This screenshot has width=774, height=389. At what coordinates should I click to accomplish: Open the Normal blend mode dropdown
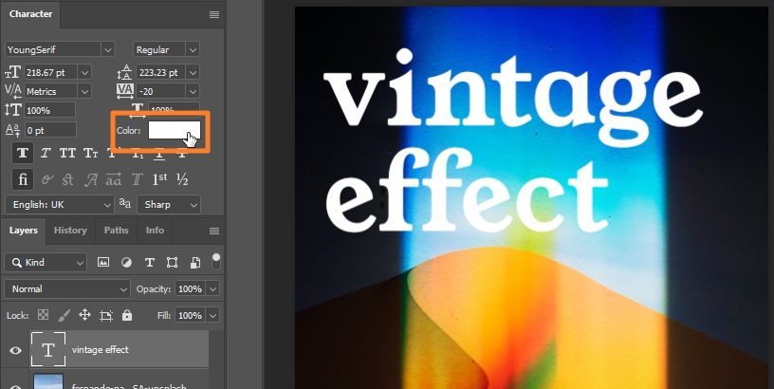tap(67, 288)
